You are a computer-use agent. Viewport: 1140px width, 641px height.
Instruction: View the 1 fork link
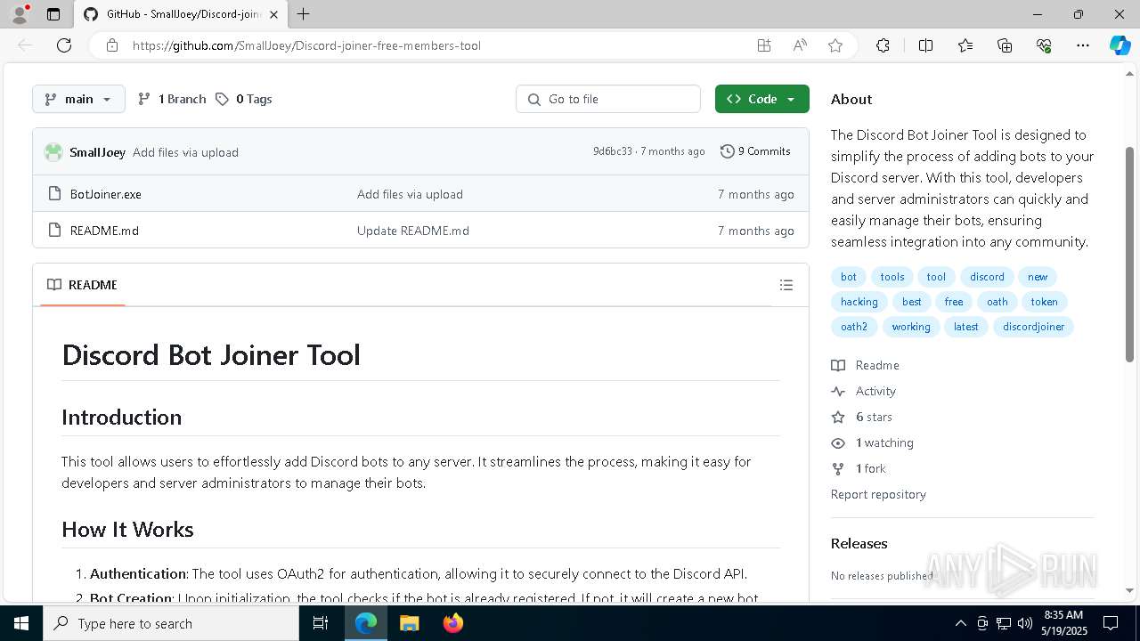point(859,468)
